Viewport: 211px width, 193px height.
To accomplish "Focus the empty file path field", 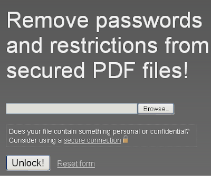I will (x=72, y=109).
